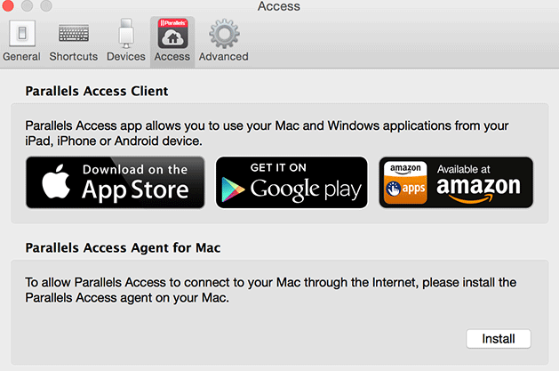Switch to the Advanced tab label
The width and height of the screenshot is (559, 371).
[x=224, y=56]
